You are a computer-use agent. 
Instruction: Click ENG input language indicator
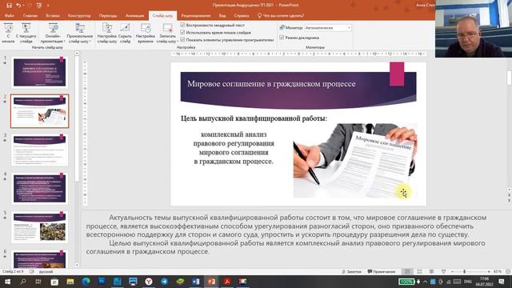pos(468,282)
